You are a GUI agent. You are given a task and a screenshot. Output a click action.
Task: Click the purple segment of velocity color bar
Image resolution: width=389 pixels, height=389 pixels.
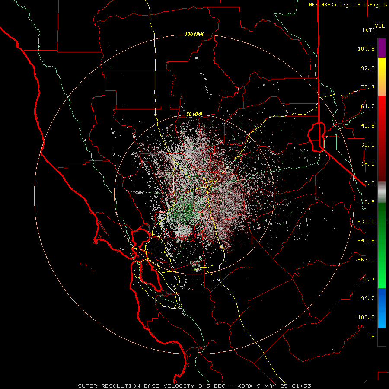[x=382, y=48]
